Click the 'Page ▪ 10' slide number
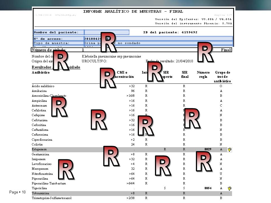The height and width of the screenshot is (203, 271). 18,192
